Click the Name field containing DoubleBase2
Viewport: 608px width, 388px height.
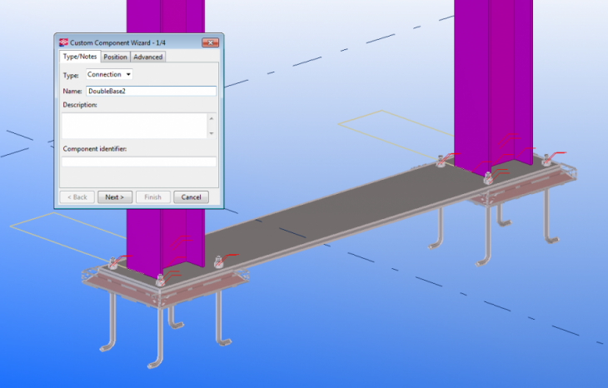[151, 91]
